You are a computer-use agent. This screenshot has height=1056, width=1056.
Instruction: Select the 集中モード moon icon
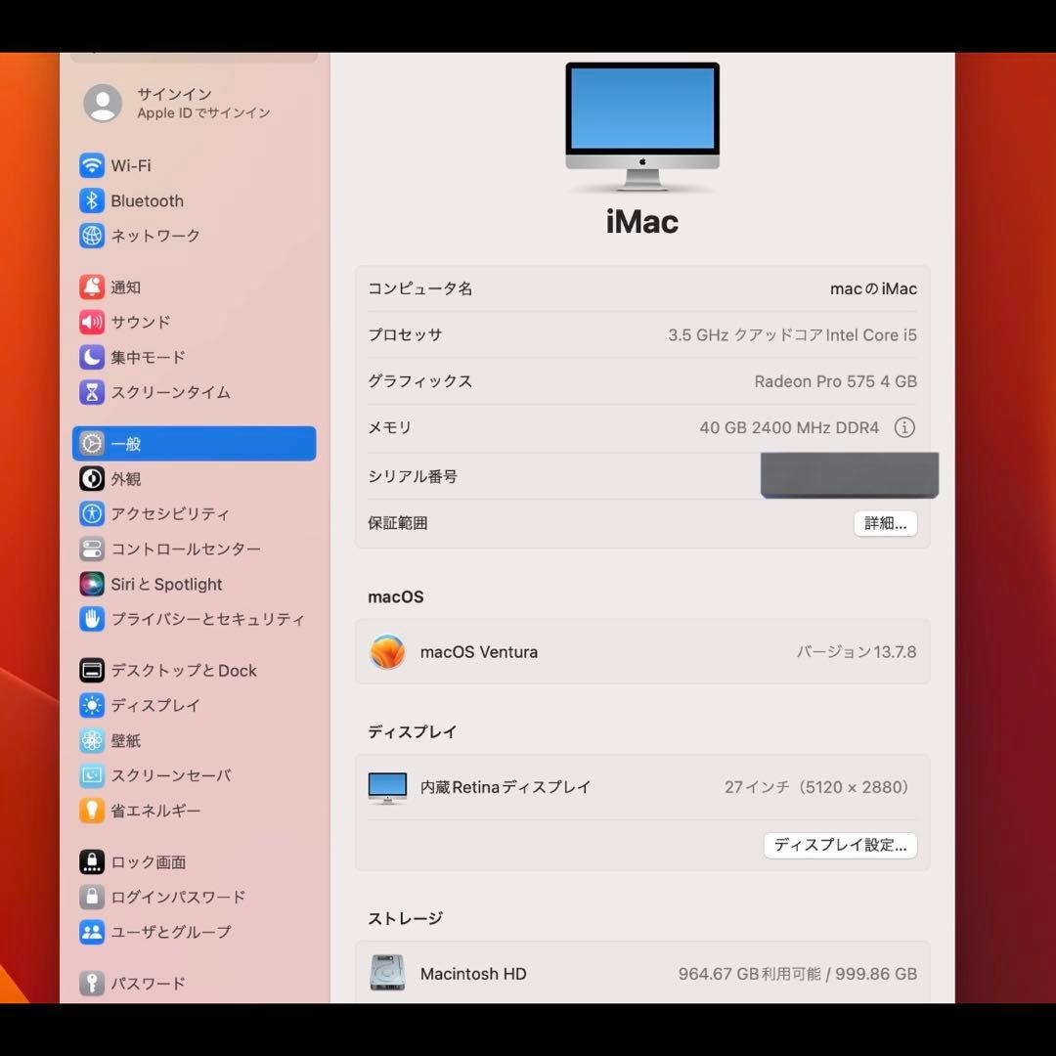[x=91, y=357]
